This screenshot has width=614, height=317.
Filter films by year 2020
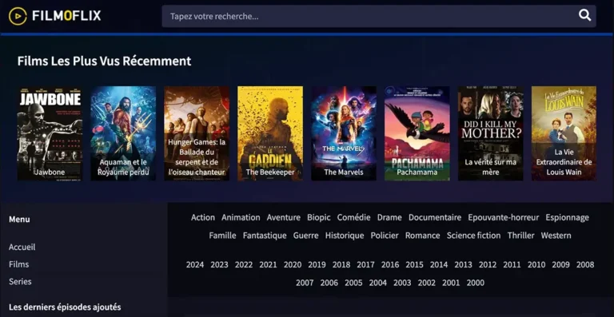click(293, 264)
